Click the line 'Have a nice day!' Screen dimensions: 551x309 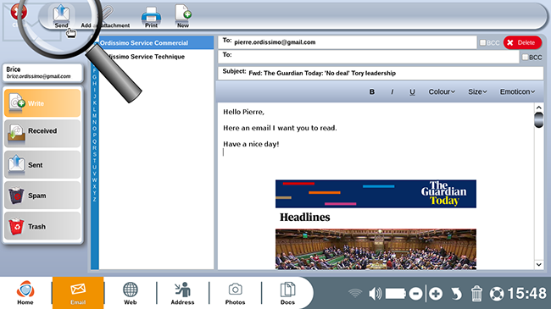251,144
